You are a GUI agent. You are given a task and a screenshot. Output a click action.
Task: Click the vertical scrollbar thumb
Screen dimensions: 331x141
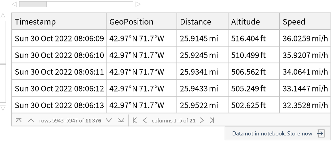pos(3,63)
